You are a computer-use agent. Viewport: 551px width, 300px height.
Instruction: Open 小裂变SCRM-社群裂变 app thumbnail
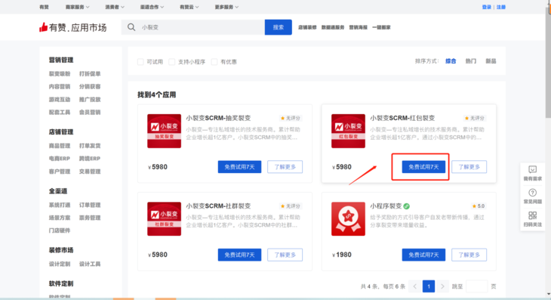click(164, 218)
